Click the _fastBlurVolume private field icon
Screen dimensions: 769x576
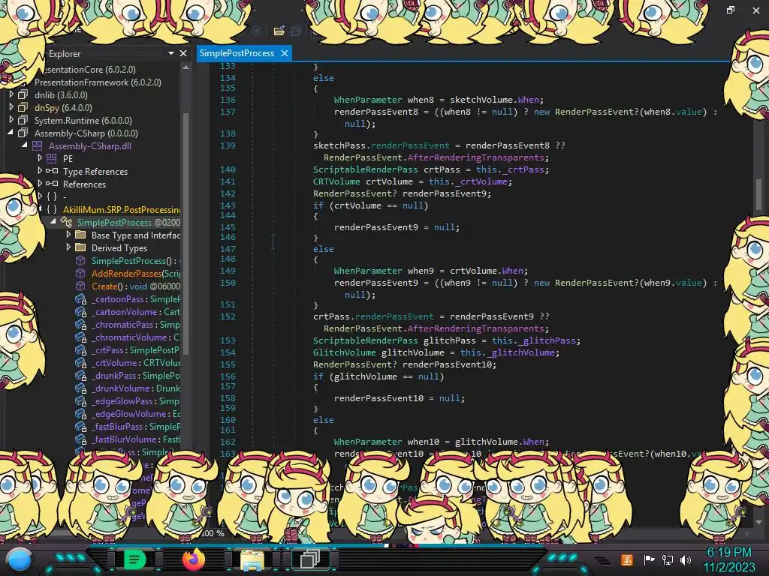(81, 439)
